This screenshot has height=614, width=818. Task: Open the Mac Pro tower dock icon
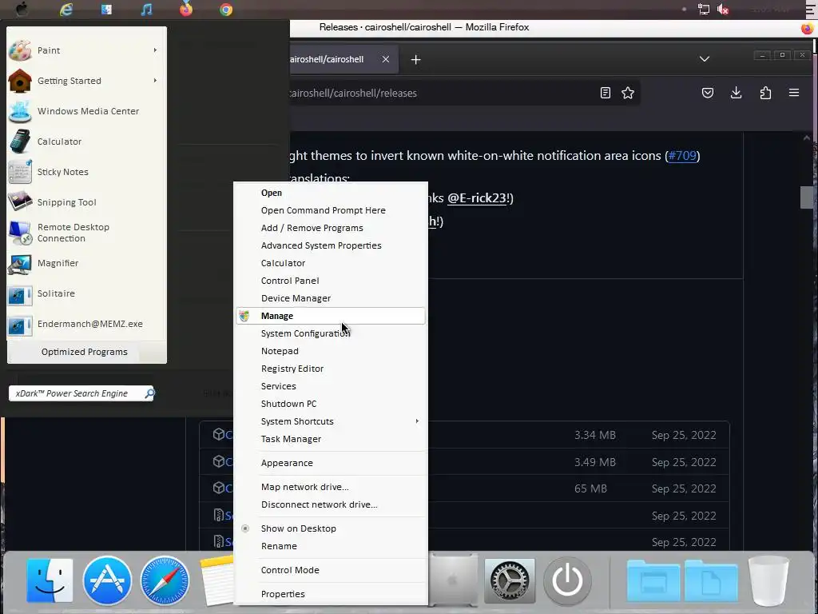pos(452,580)
